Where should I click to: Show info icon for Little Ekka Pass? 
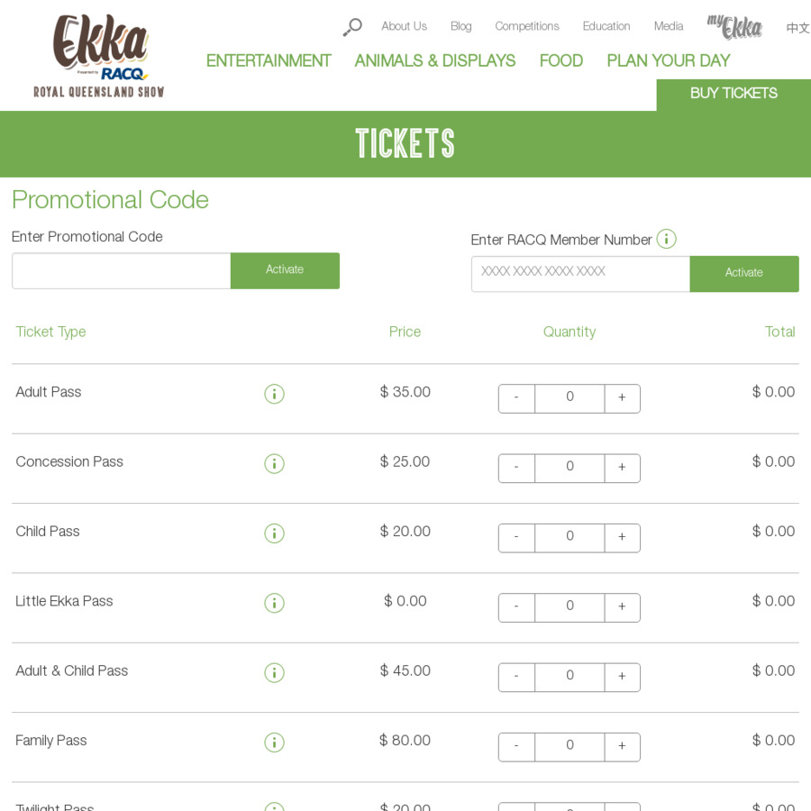pos(274,603)
